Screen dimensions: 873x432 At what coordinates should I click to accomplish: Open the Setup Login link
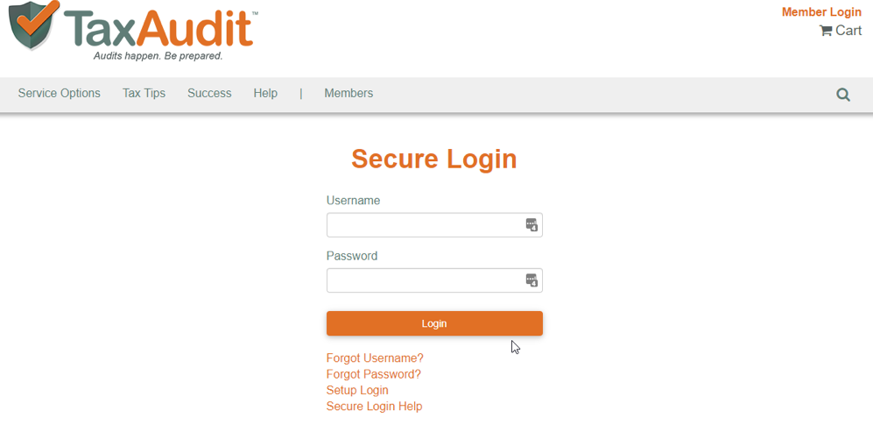[357, 390]
